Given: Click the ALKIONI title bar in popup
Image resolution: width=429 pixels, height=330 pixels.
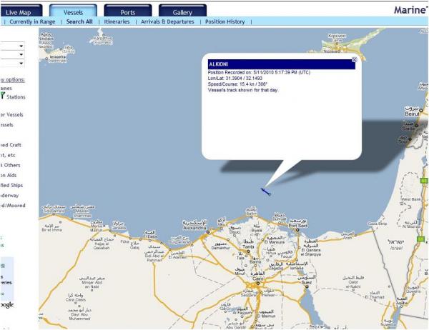Looking at the screenshot, I should point(279,65).
